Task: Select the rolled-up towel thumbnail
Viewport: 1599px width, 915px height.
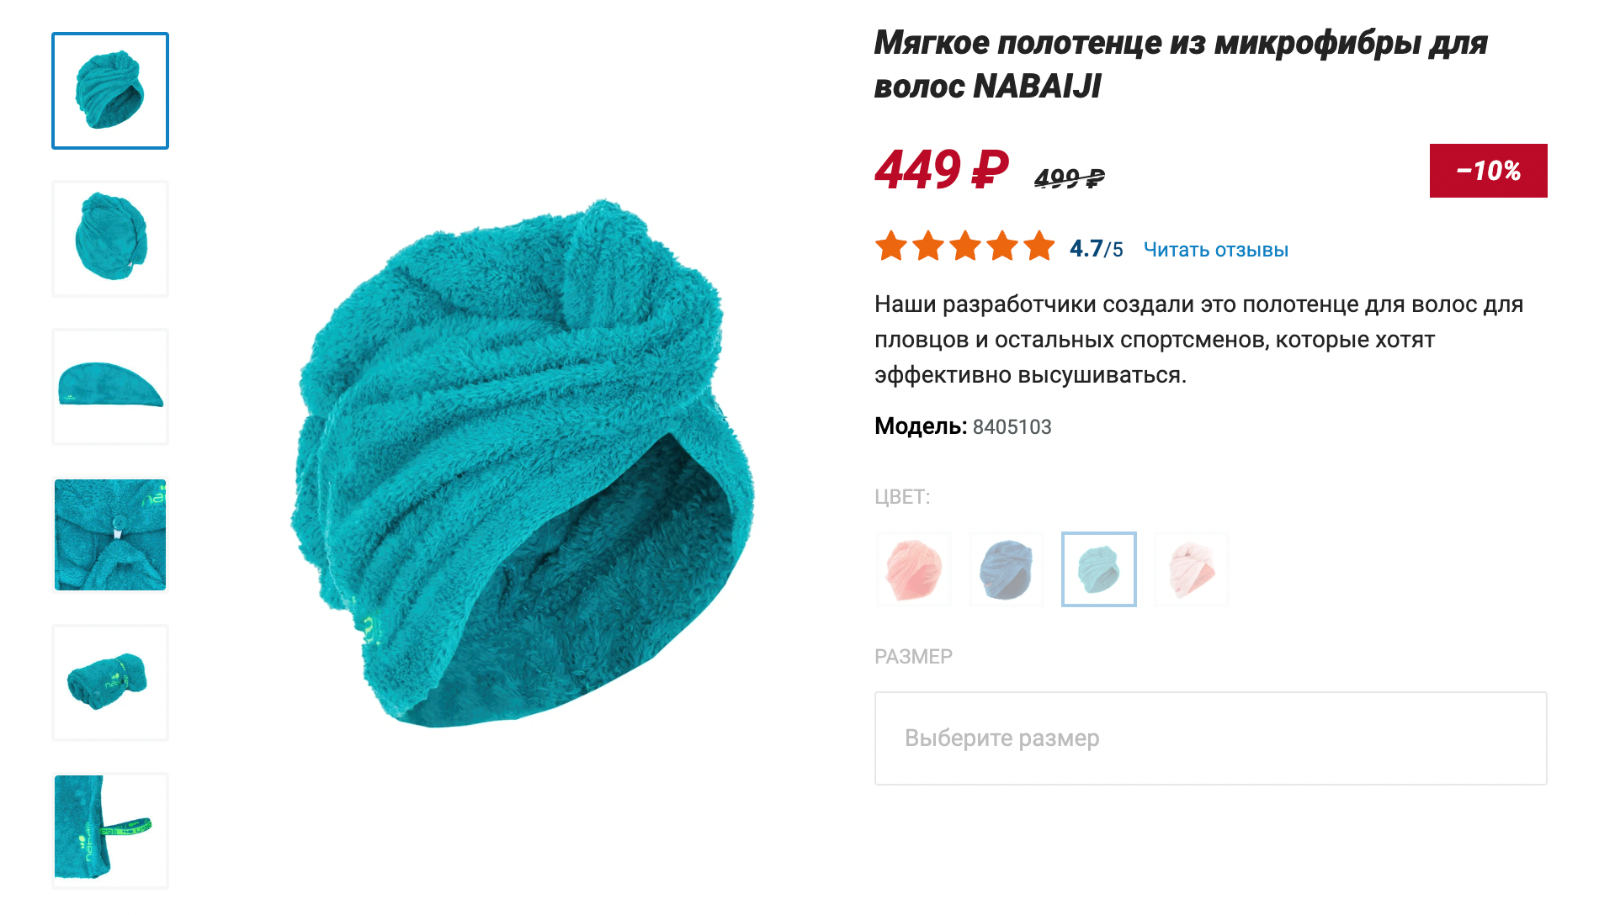Action: tap(110, 683)
